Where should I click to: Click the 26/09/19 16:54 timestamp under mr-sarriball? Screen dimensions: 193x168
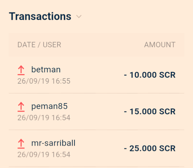[x=44, y=154]
